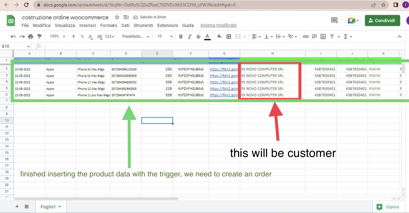Open the Dati menu
This screenshot has width=409, height=213.
pos(125,25)
